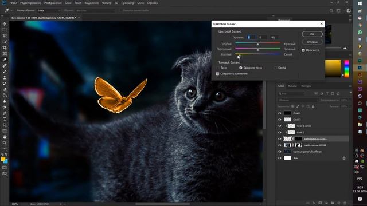This screenshot has width=367, height=206.
Task: Switch to the Каналы tab
Action: [x=292, y=86]
